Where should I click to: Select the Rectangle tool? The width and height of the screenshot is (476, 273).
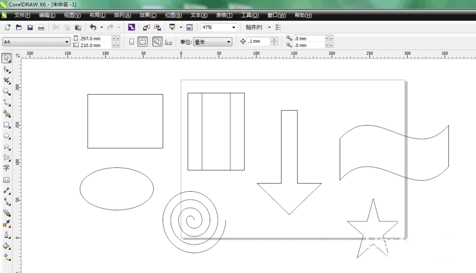click(x=6, y=125)
